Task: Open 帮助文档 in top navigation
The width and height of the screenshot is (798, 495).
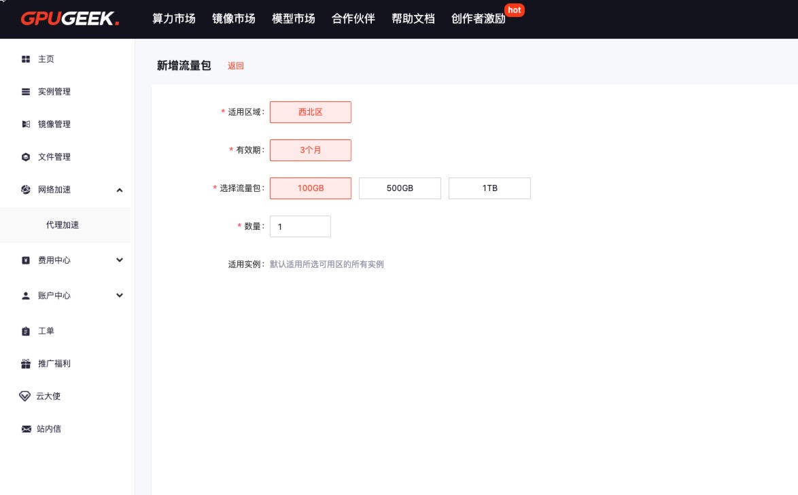Action: (413, 19)
